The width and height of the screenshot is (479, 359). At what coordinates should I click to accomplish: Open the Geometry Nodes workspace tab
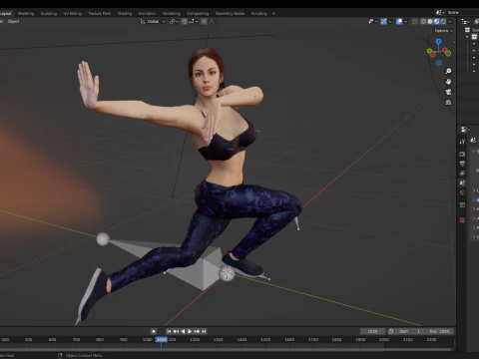click(230, 14)
